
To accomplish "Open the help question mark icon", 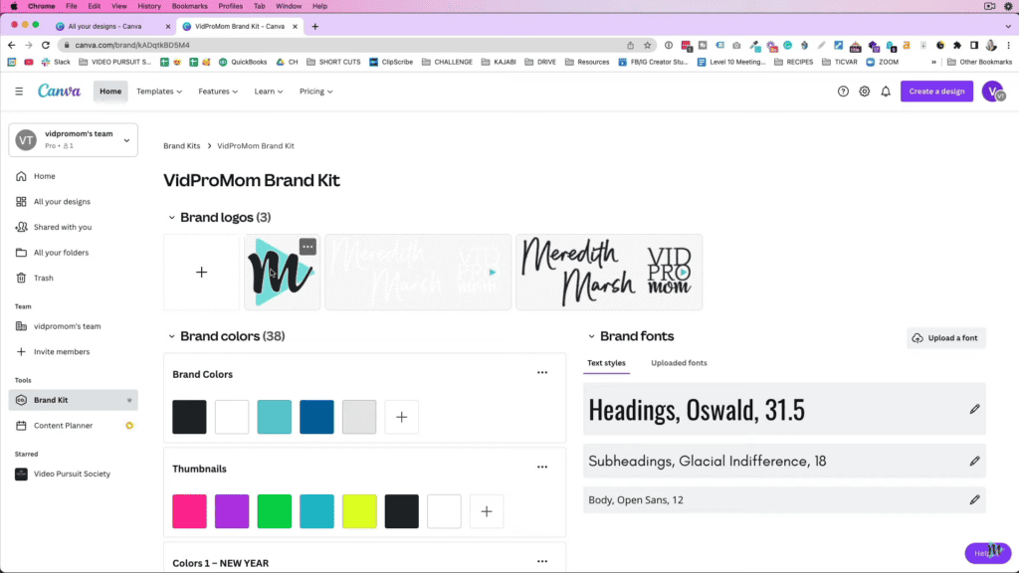I will click(x=843, y=92).
